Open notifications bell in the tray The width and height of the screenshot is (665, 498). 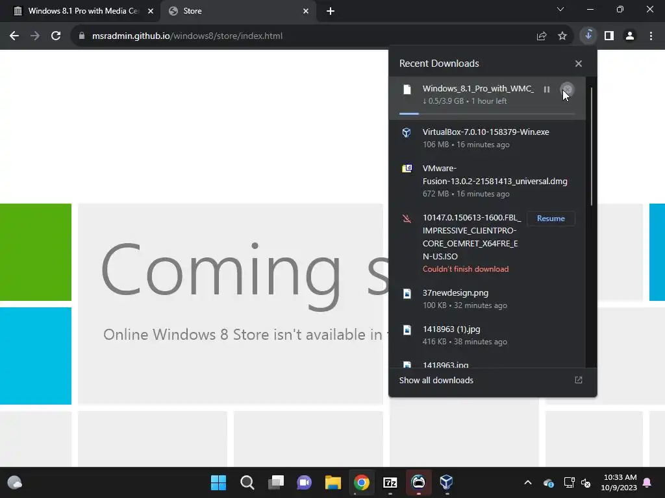(x=647, y=482)
